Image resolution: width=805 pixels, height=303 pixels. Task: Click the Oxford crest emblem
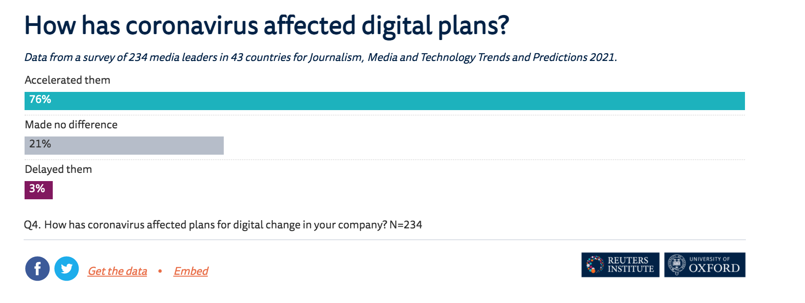click(677, 265)
